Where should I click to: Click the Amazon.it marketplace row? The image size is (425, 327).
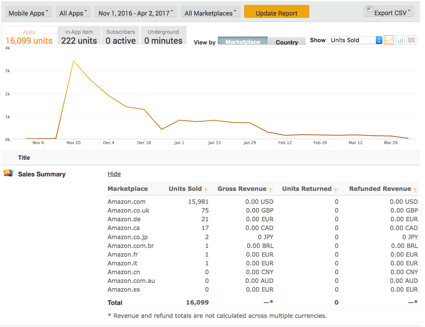coord(263,263)
